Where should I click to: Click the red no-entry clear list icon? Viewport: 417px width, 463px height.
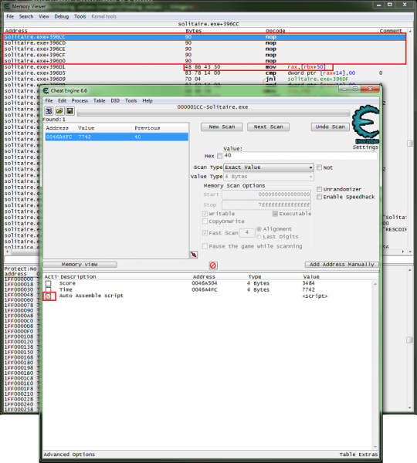tap(213, 265)
